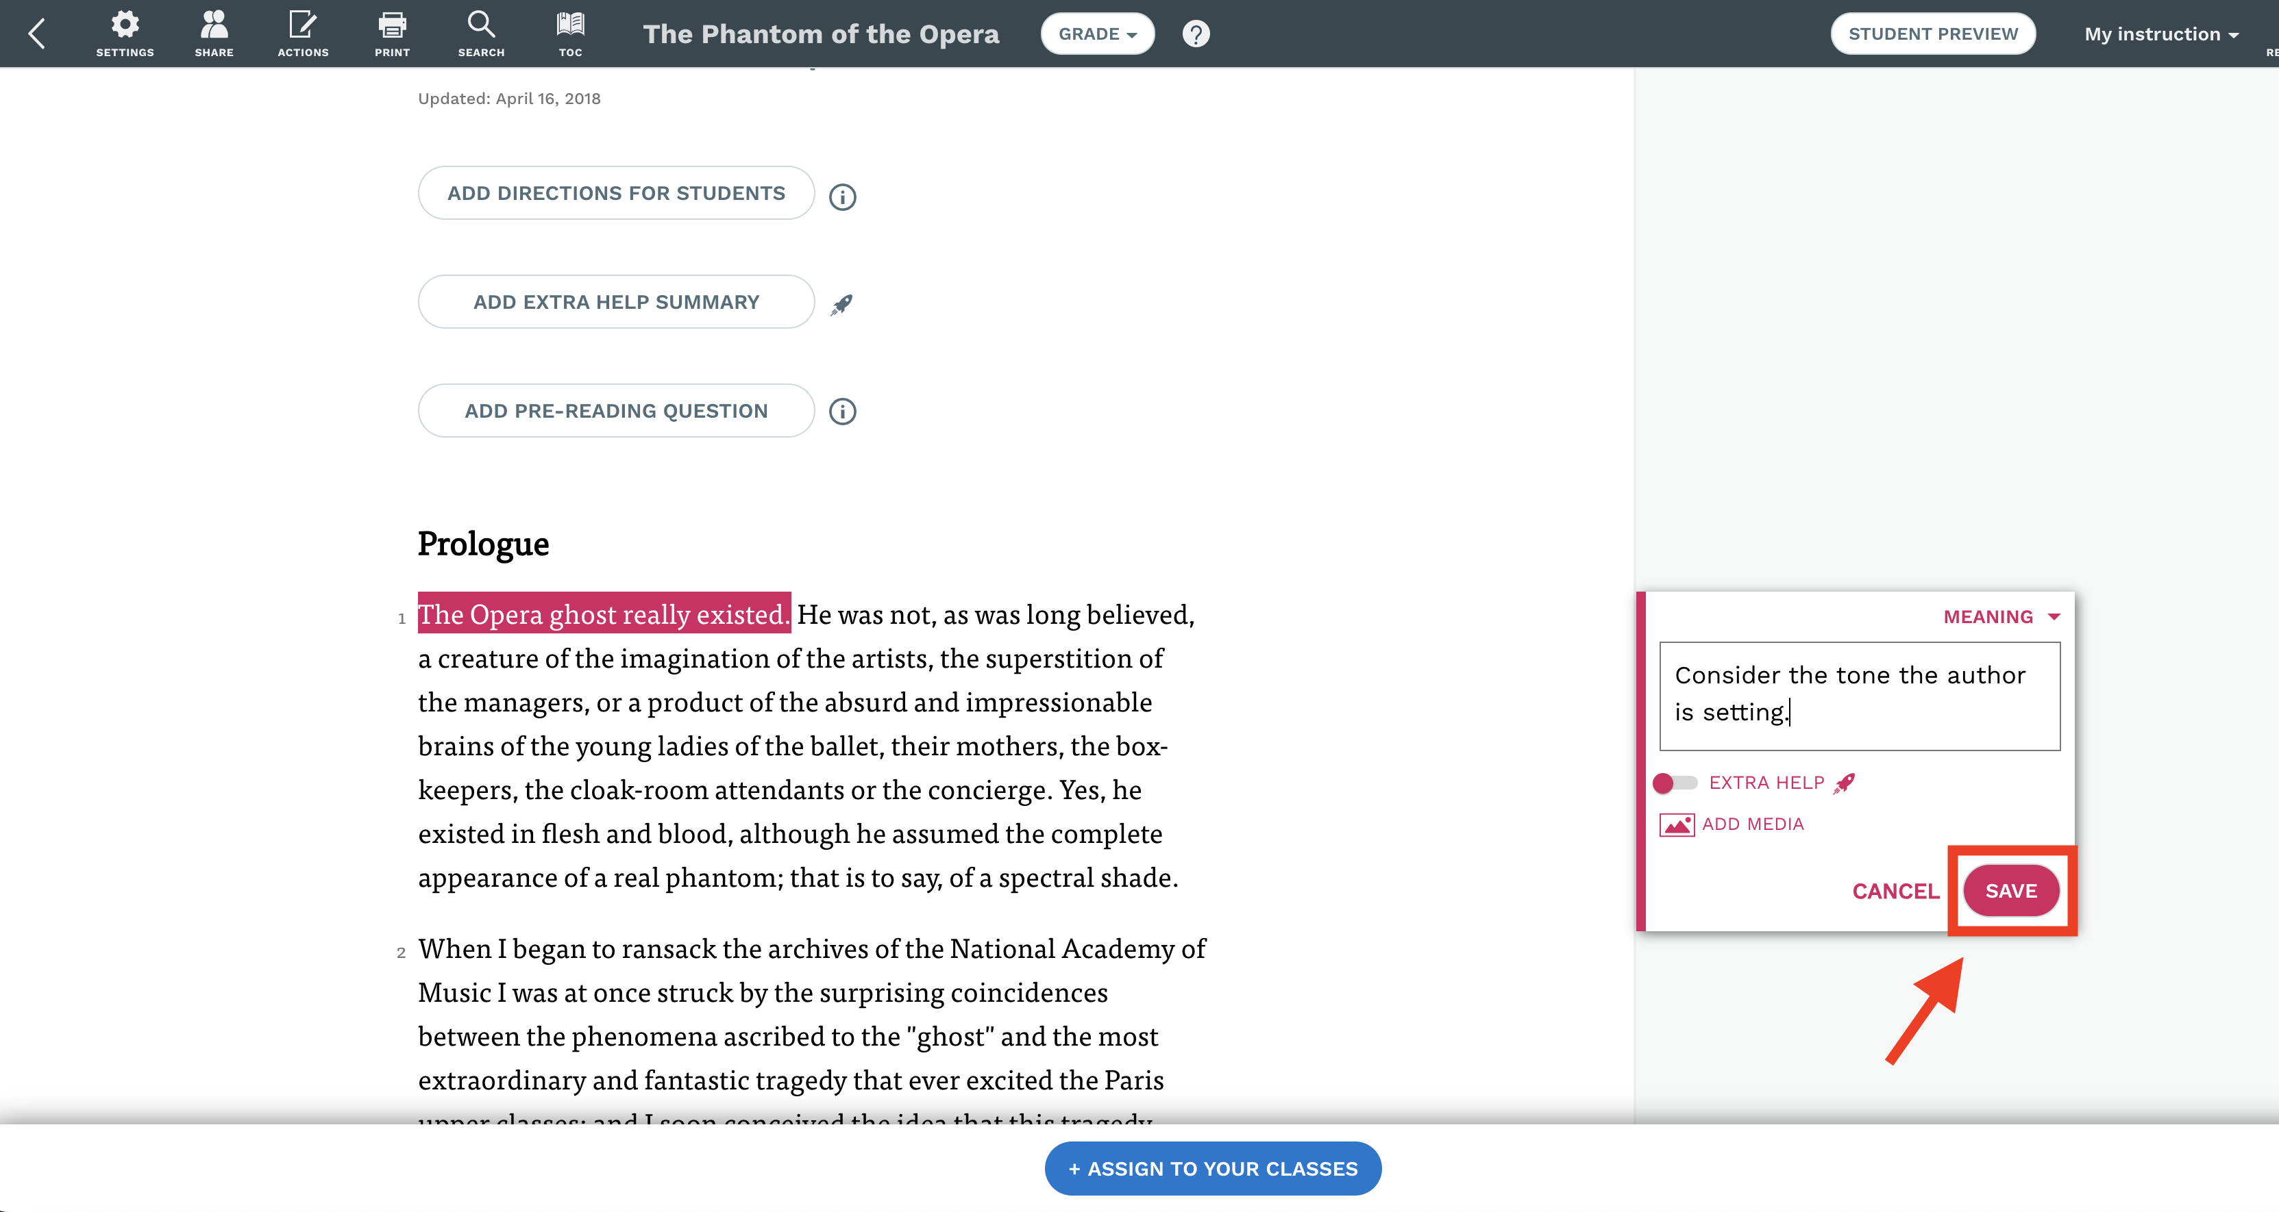Click the Add Media label
The width and height of the screenshot is (2279, 1212).
(x=1753, y=824)
